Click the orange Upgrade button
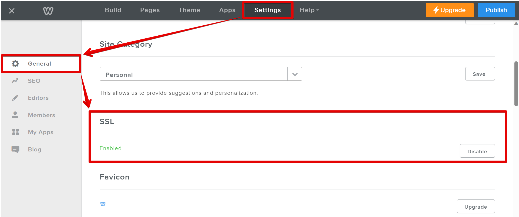Viewport: 519px width, 217px height. (450, 10)
